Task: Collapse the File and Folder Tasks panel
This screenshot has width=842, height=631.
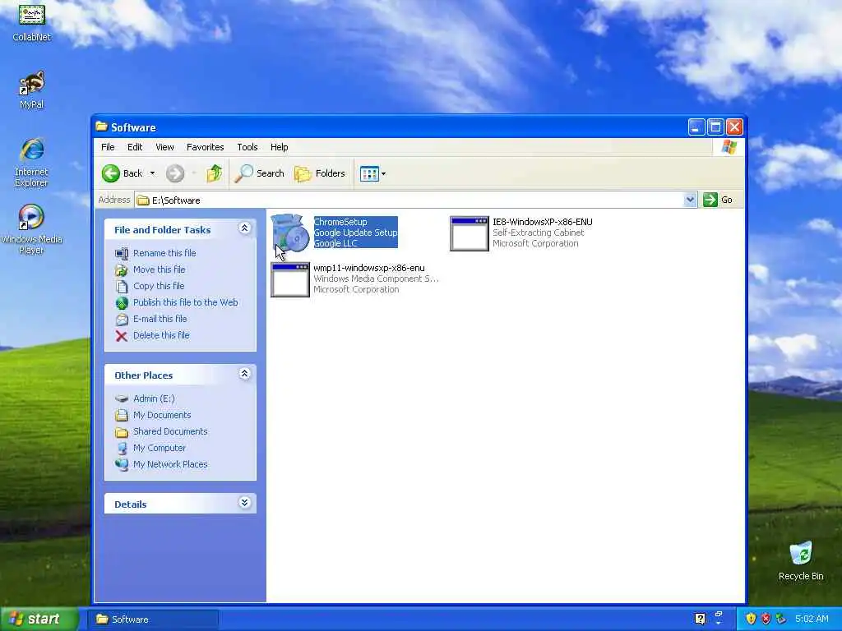Action: [x=244, y=228]
